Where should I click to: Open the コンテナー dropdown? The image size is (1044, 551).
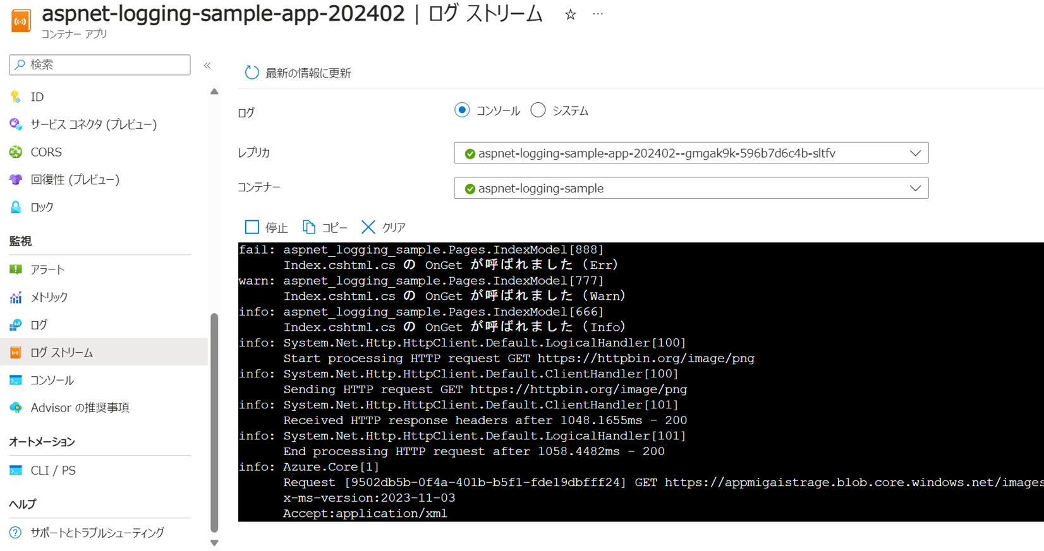(x=691, y=188)
